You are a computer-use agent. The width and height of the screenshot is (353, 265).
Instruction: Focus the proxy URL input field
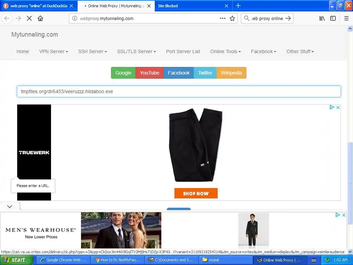point(179,91)
